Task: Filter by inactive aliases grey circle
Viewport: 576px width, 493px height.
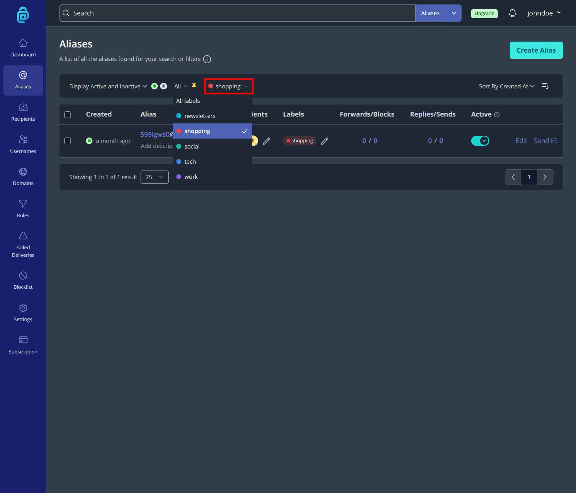Action: [x=164, y=86]
